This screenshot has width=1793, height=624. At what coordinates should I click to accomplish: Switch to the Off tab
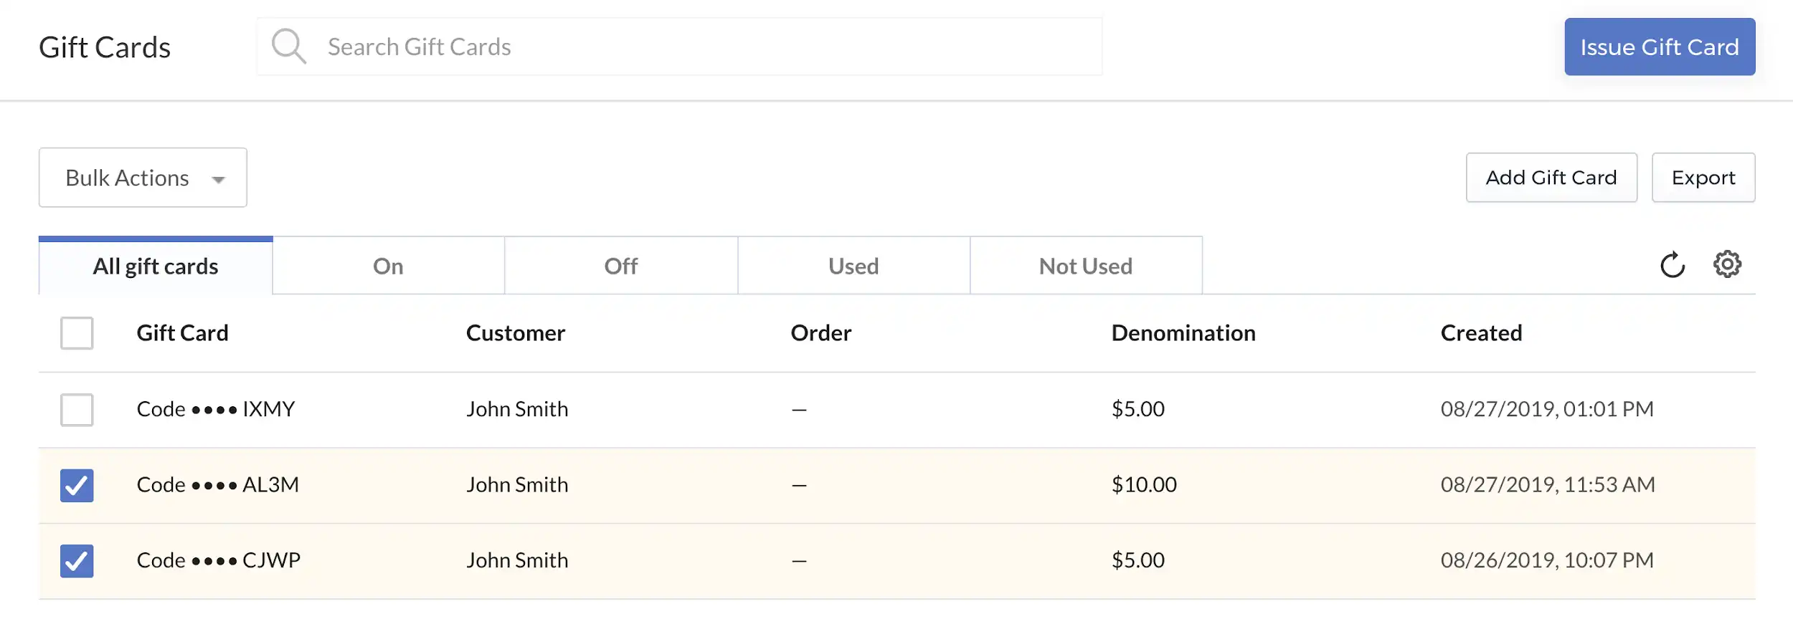tap(621, 266)
